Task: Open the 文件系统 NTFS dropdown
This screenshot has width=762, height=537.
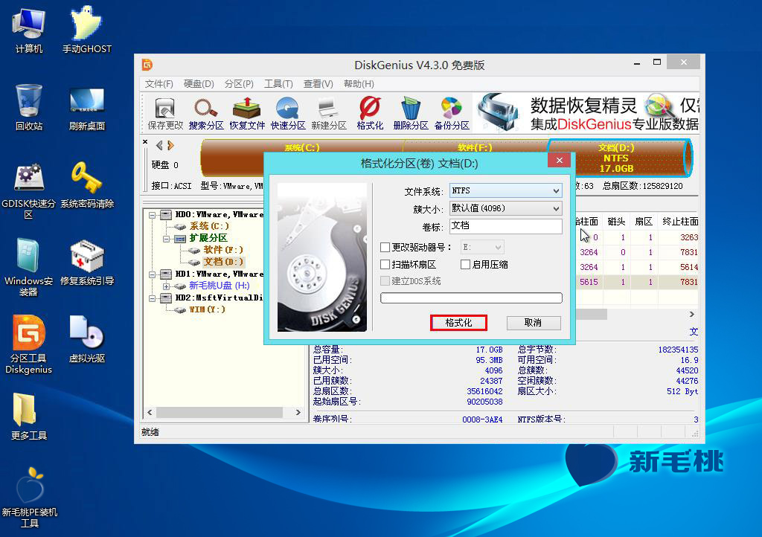Action: coord(505,191)
